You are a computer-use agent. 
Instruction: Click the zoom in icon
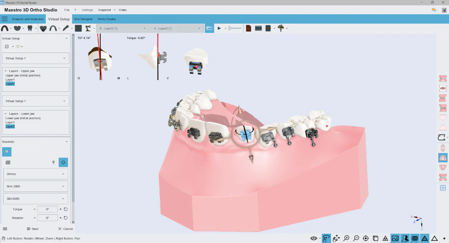pos(346,238)
